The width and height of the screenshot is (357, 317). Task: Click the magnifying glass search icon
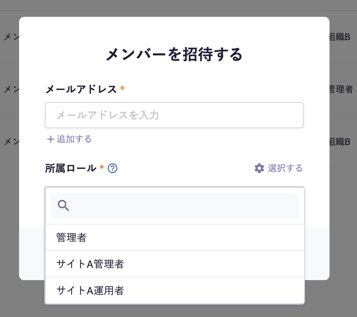pos(63,205)
